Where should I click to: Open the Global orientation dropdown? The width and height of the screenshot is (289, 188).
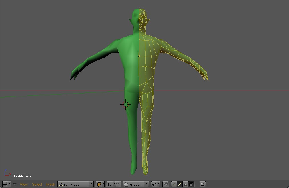(139, 184)
